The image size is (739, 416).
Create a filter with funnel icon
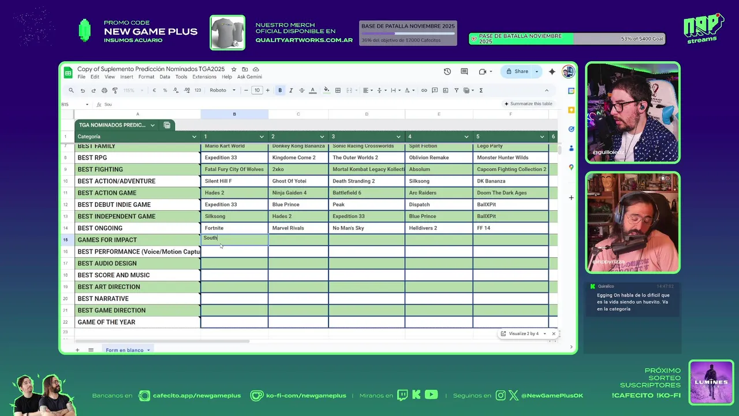456,90
